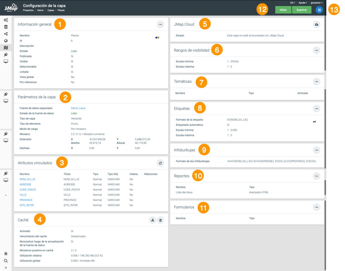Delete the cache with the trash icon
This screenshot has width=345, height=271.
tap(160, 220)
